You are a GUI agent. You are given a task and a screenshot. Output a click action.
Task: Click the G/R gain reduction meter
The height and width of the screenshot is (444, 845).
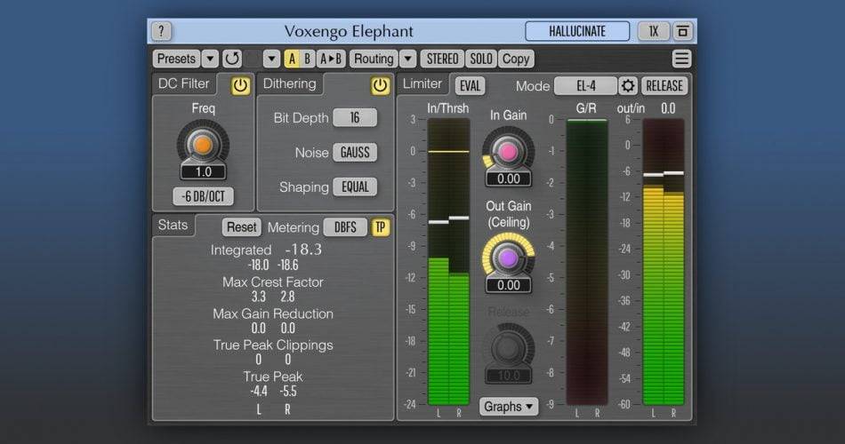[x=587, y=262]
